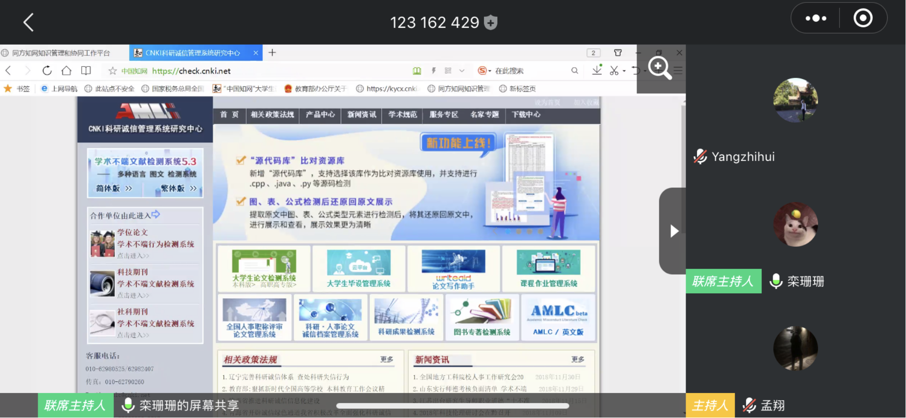The image size is (906, 418).
Task: Collapse participant panel with the side arrow
Action: 674,231
